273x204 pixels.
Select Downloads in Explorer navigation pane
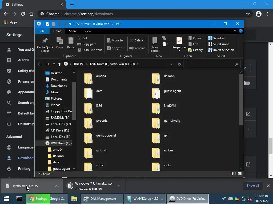point(56,86)
